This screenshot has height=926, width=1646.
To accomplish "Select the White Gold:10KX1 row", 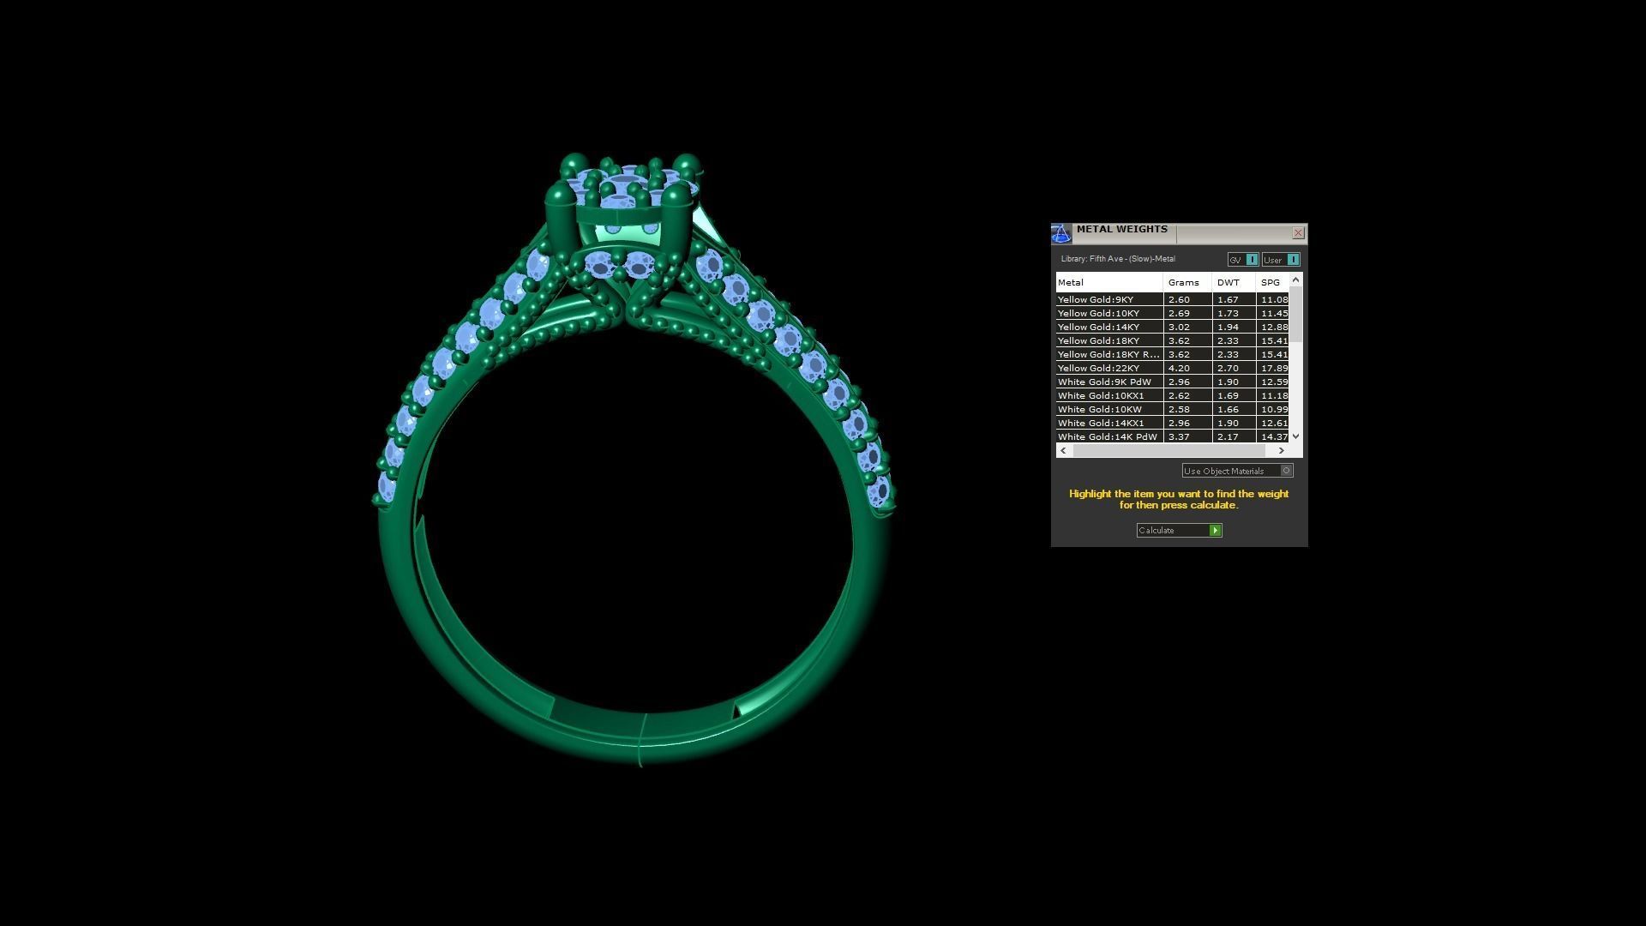I will [1172, 395].
